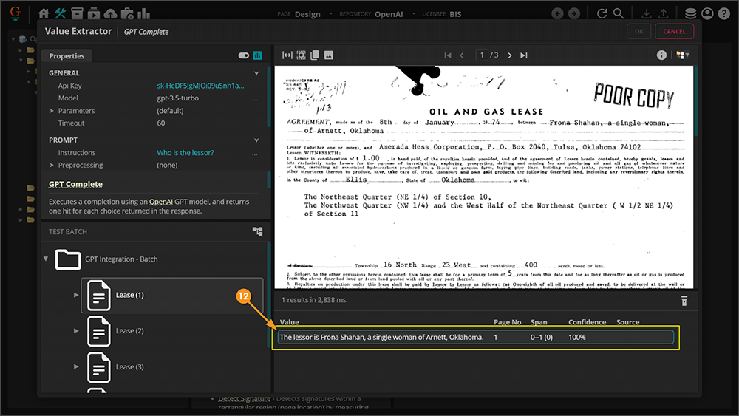This screenshot has width=739, height=416.
Task: Open the archive box page icon
Action: point(77,13)
